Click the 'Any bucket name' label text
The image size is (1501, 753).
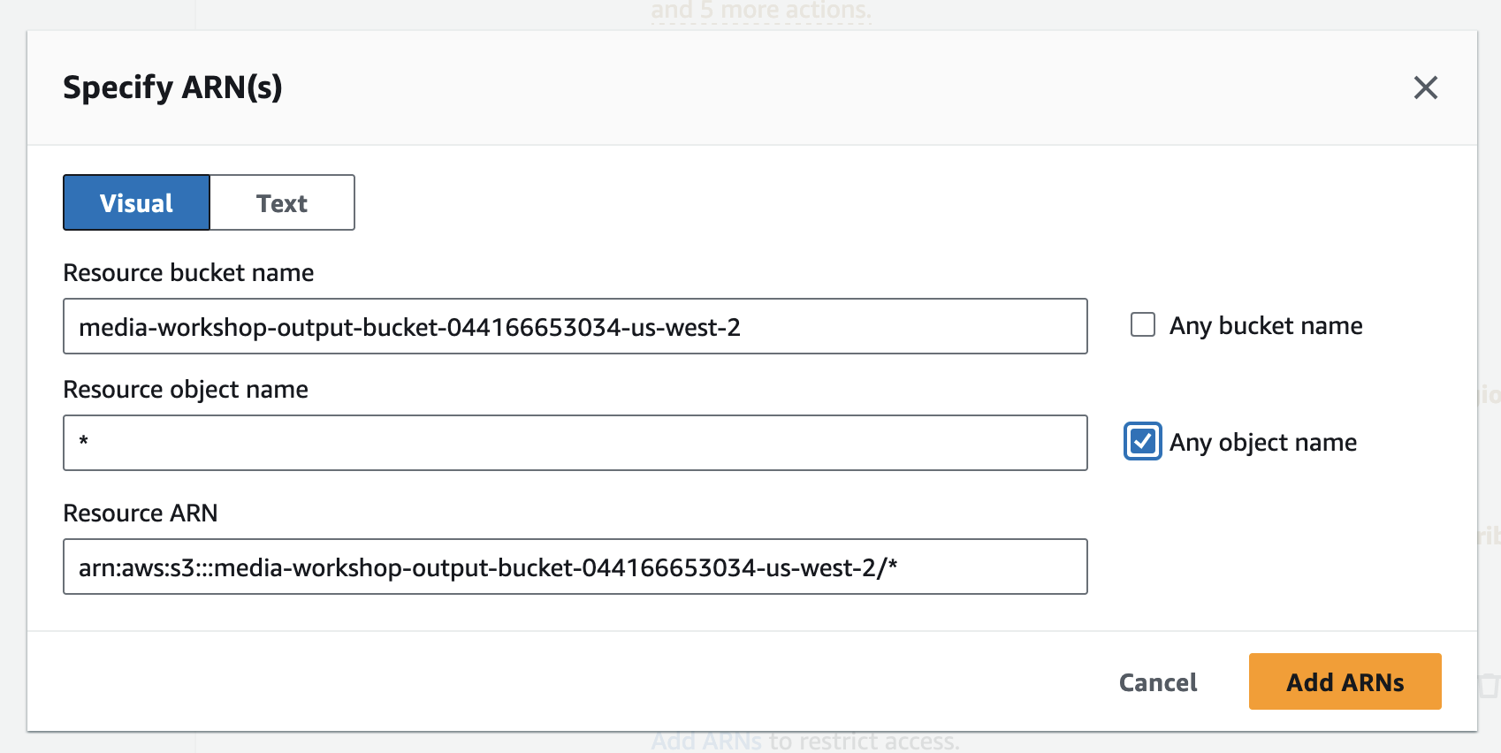tap(1265, 326)
